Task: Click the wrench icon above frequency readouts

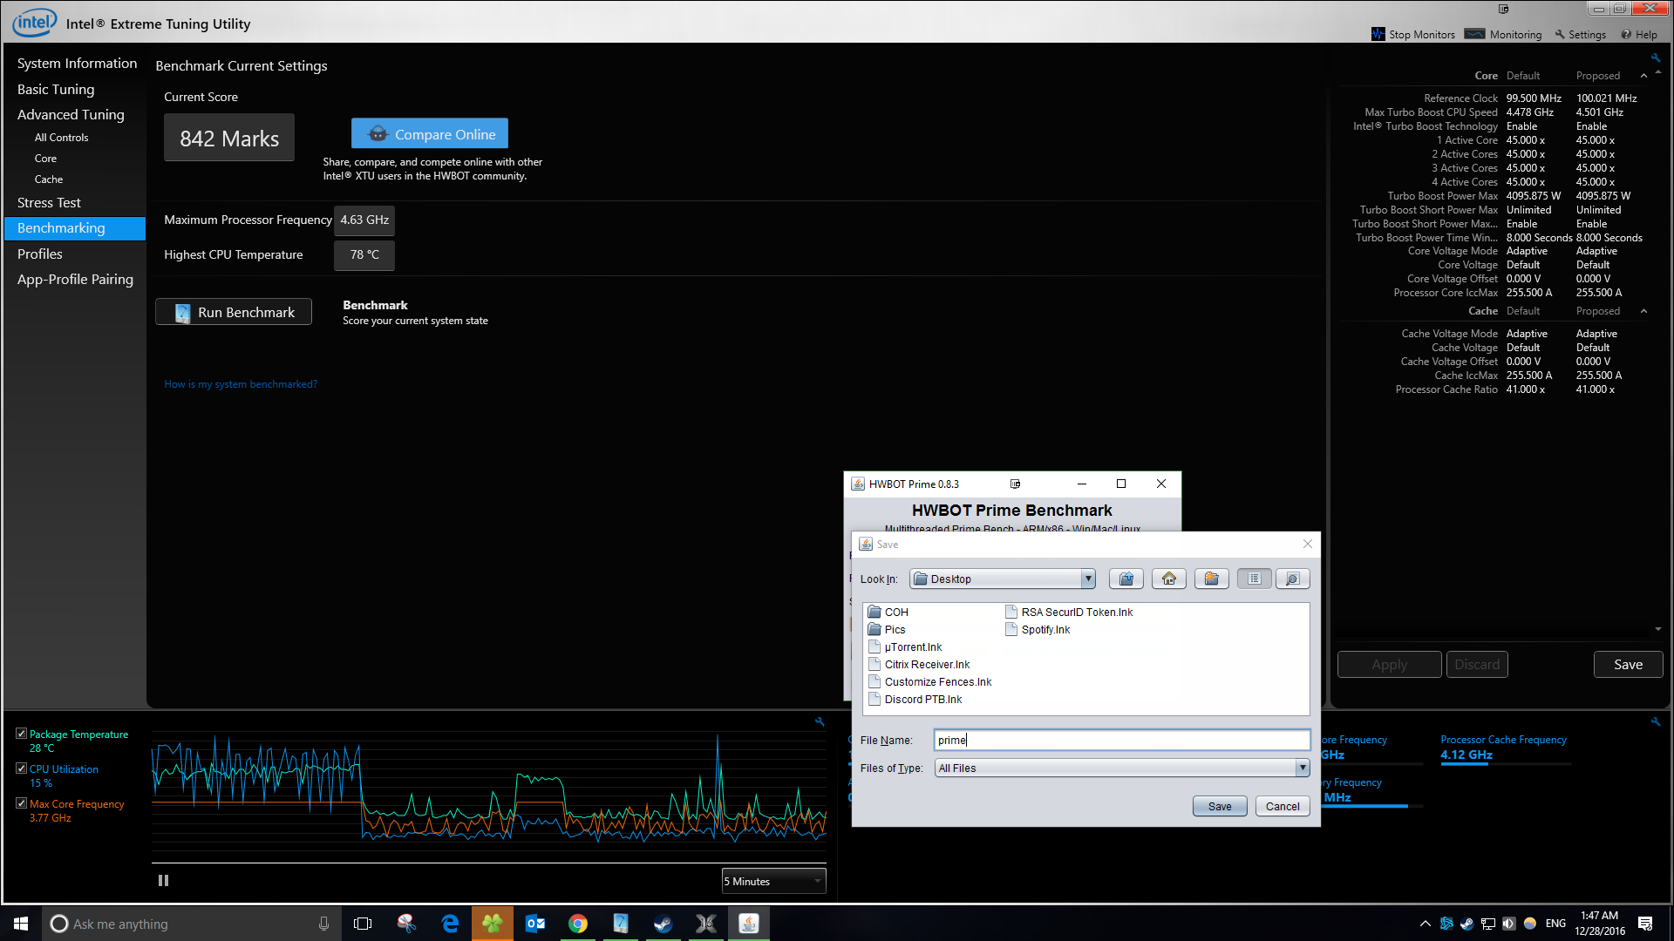Action: pos(1655,721)
